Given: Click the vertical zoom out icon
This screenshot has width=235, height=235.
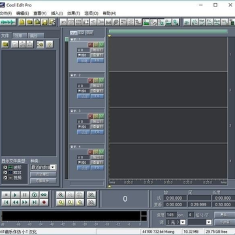Looking at the screenshot, I should point(91,202).
